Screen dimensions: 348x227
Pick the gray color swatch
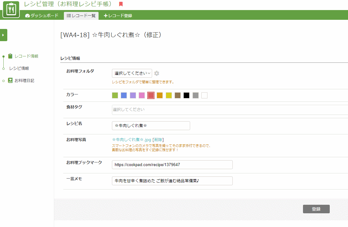click(x=196, y=95)
